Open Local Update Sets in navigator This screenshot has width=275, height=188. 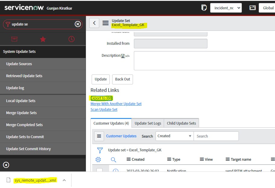tap(21, 101)
